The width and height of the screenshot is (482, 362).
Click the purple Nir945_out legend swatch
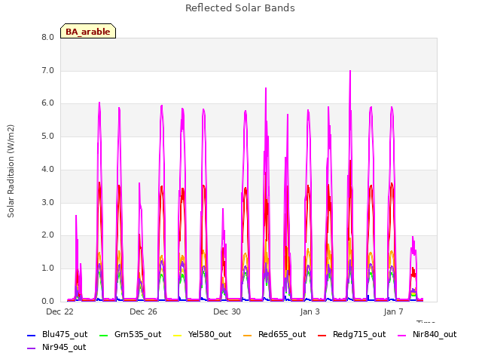[x=32, y=348]
